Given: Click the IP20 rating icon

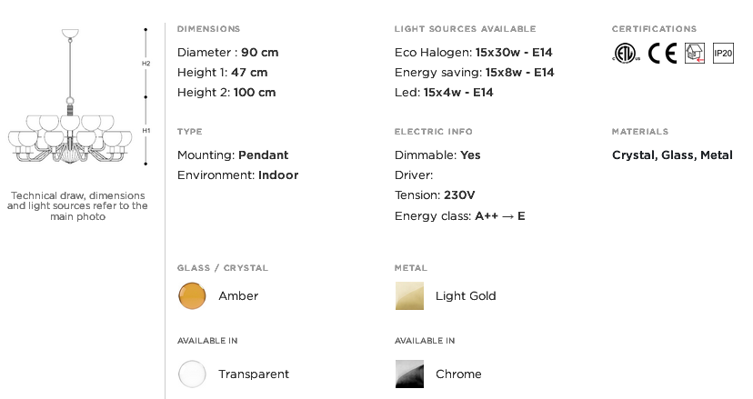Looking at the screenshot, I should pyautogui.click(x=723, y=53).
